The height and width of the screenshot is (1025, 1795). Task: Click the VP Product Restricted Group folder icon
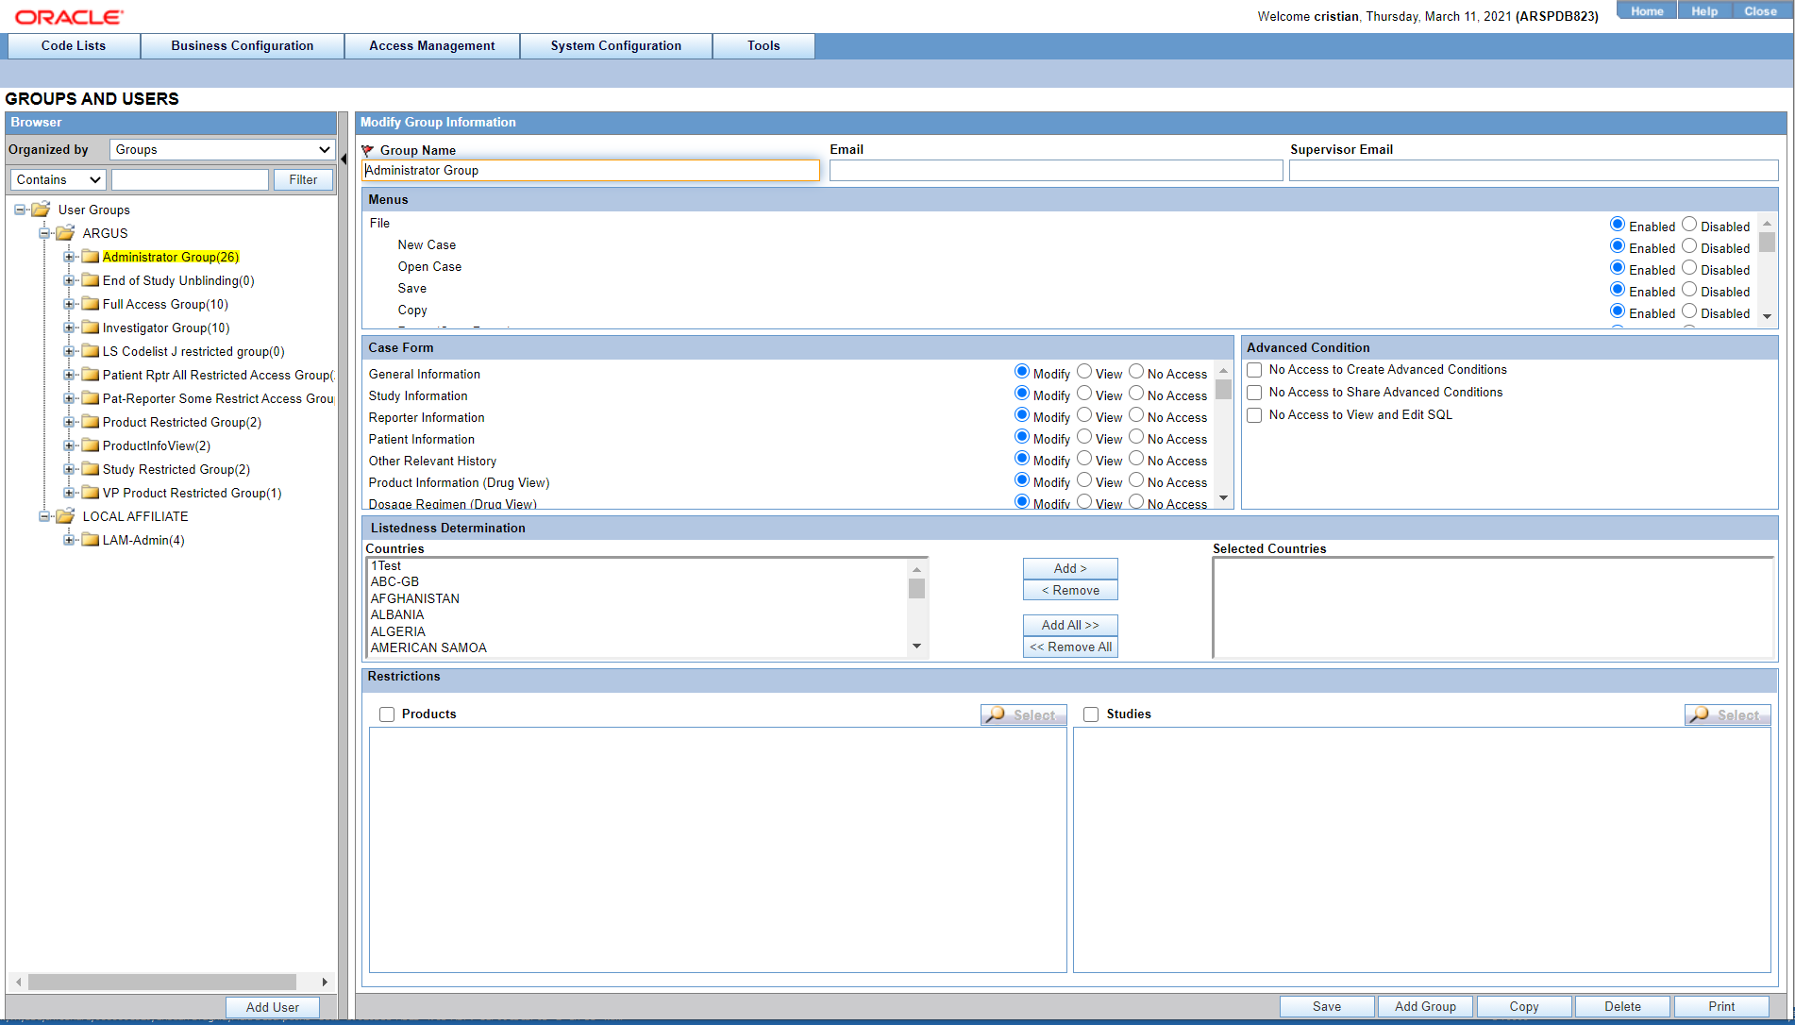(x=90, y=493)
